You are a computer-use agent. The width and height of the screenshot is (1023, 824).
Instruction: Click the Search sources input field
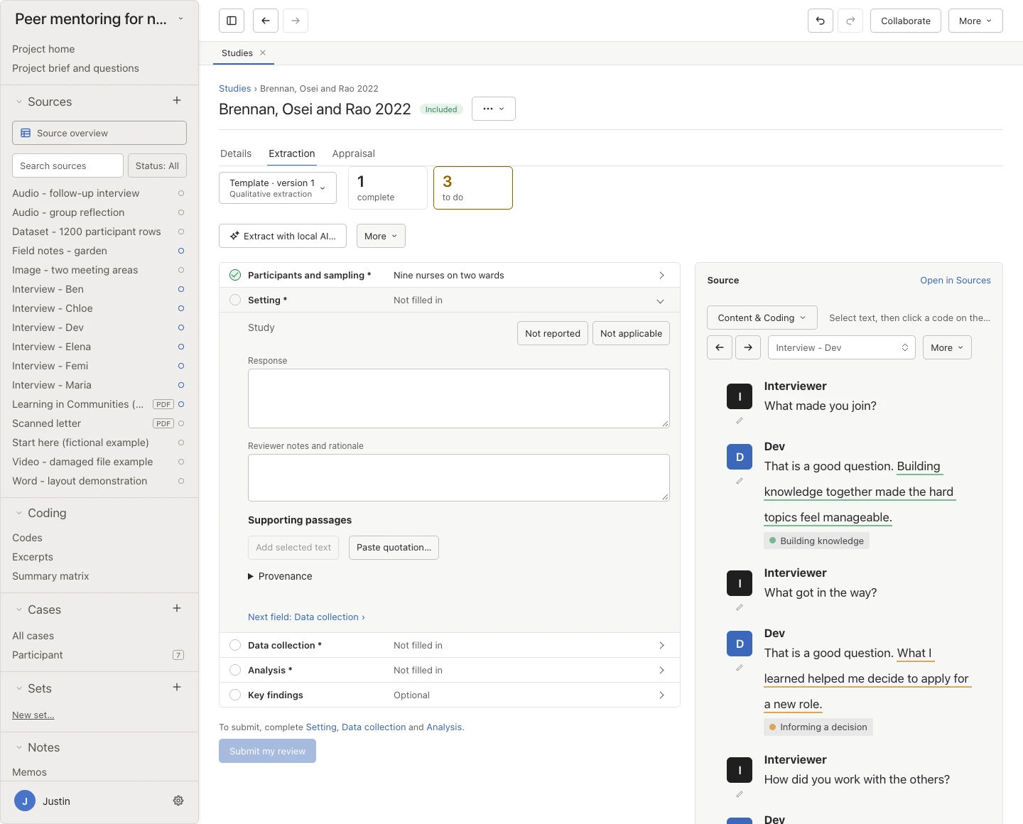pyautogui.click(x=67, y=166)
